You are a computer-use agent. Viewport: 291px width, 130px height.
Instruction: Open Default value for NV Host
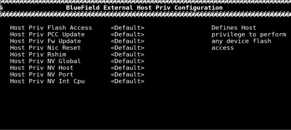pos(128,68)
